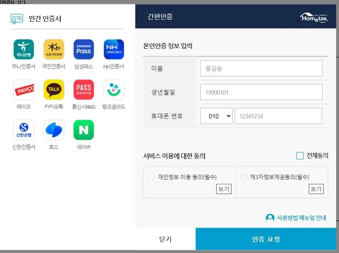339x253 pixels.
Task: Click the 이름 input field
Action: tap(261, 68)
